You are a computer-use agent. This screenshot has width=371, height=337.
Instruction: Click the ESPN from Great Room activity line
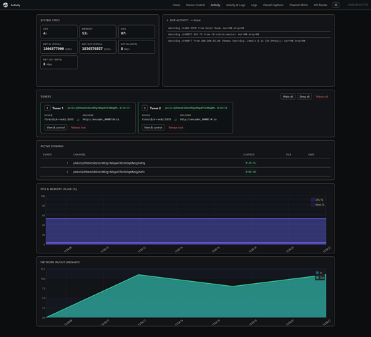pyautogui.click(x=248, y=28)
